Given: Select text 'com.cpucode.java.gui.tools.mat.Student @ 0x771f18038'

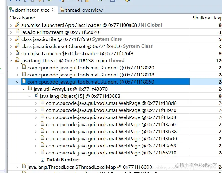Looking at the screenshot, I should (91, 75).
